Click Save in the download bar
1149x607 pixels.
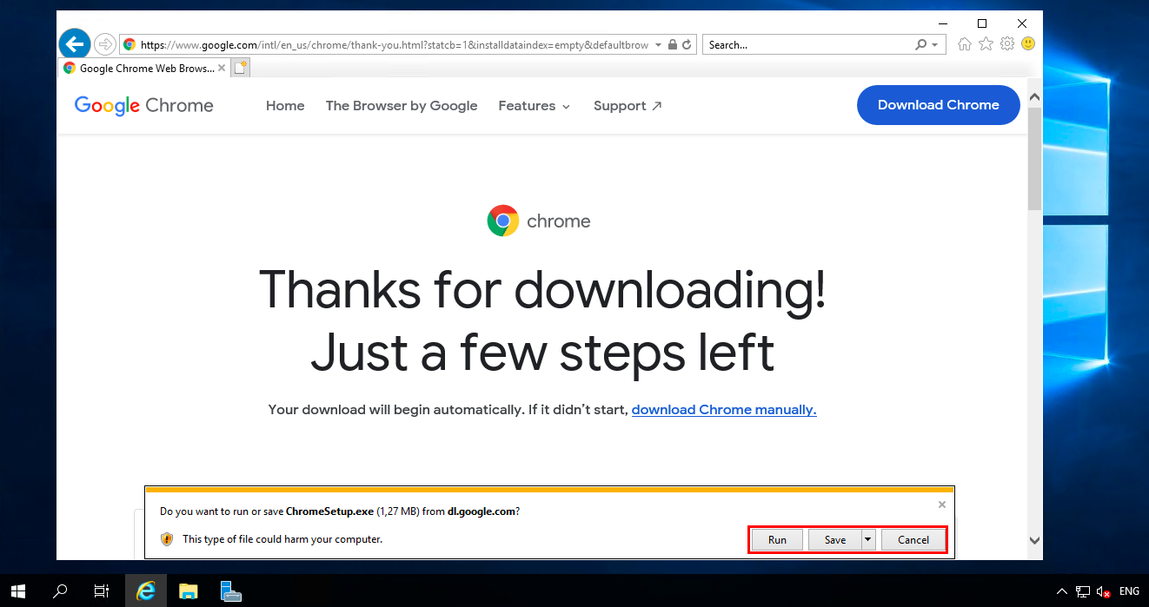click(x=835, y=539)
